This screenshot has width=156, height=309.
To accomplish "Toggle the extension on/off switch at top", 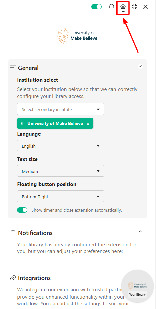I will [x=97, y=7].
